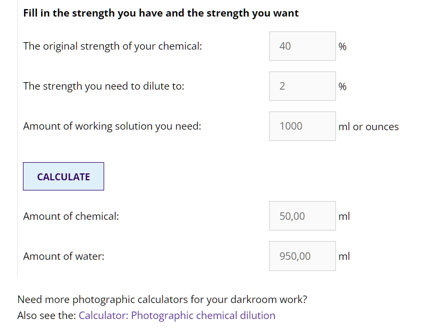The width and height of the screenshot is (423, 327).
Task: Click the 'Need more photographic calculators' text
Action: coord(162,299)
